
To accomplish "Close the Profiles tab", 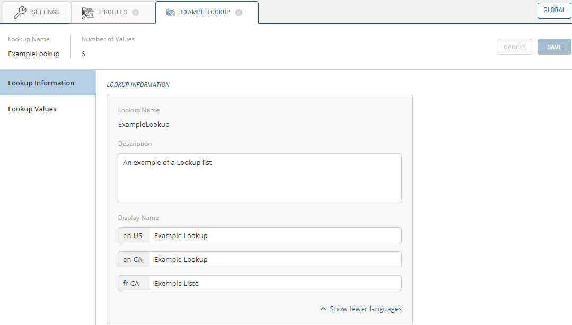I will point(136,13).
